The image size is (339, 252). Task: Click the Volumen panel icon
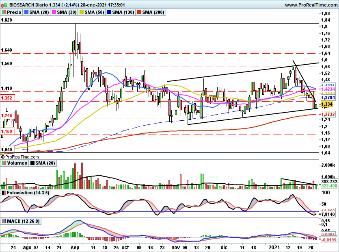(4, 163)
